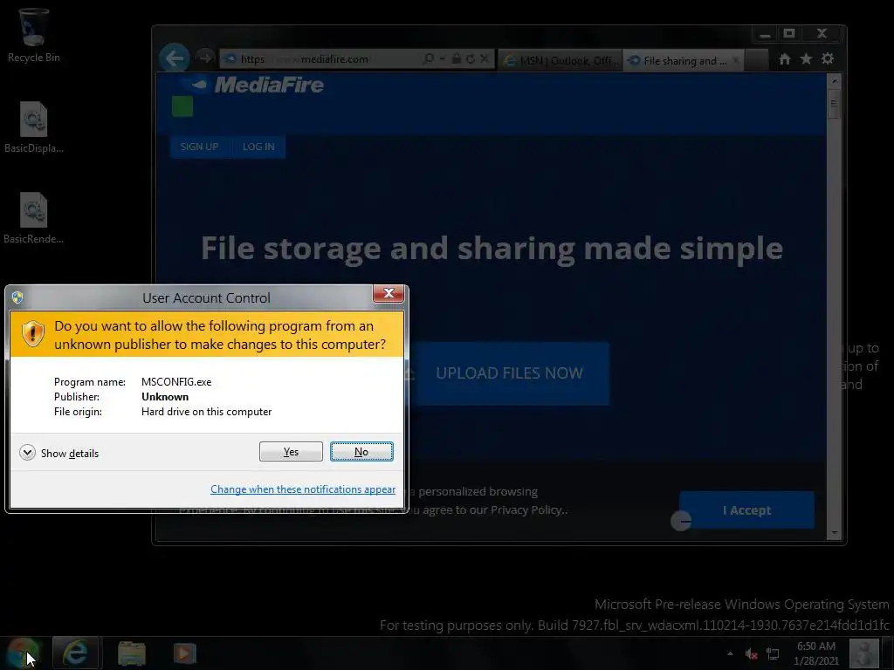This screenshot has height=670, width=894.
Task: Click scroll down arrow on page scrollbar
Action: tap(834, 533)
